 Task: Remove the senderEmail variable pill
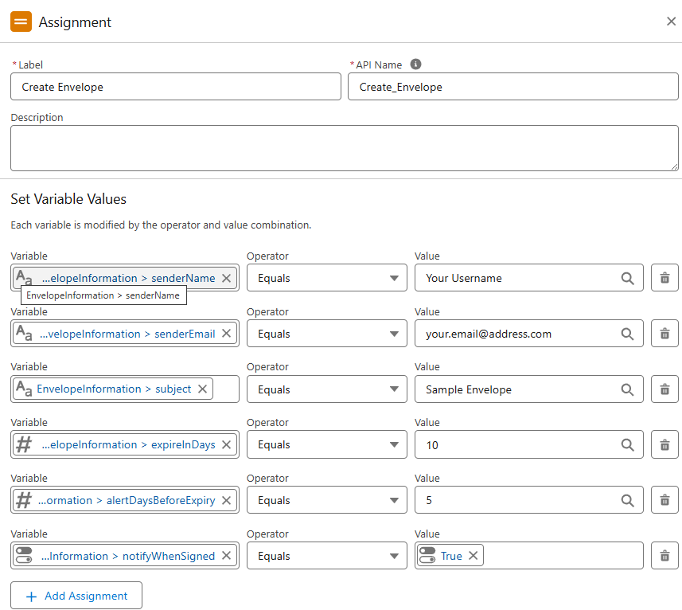pyautogui.click(x=226, y=334)
